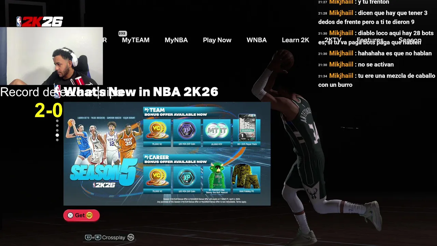
Task: Click chat message about '3 dedos de frente'
Action: (373, 17)
